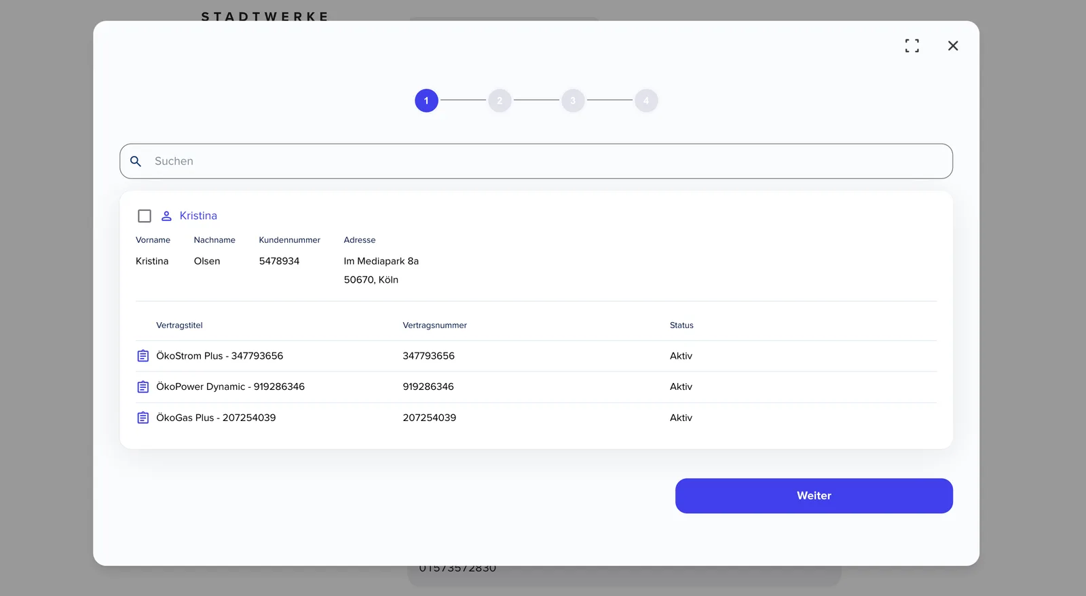Click the address line Im Mediapark 8a

coord(381,261)
